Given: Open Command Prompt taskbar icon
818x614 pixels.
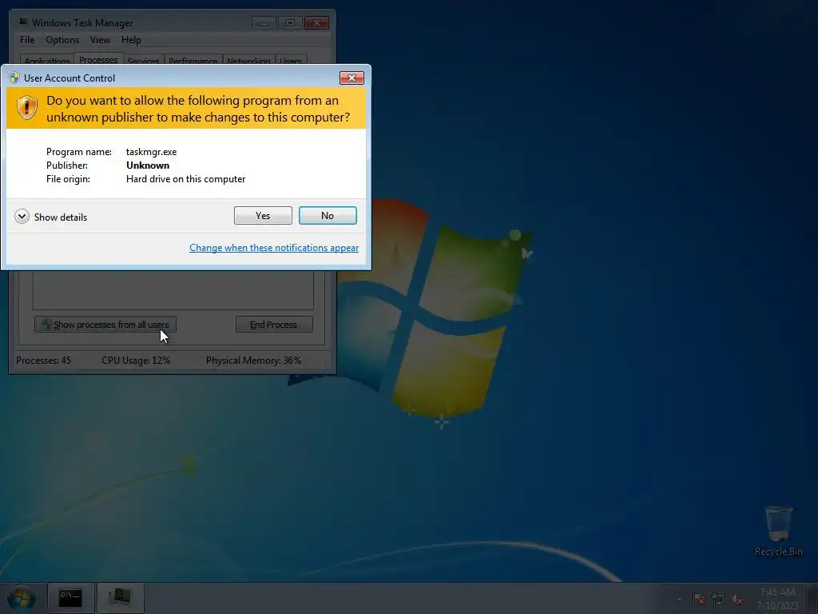Looking at the screenshot, I should tap(70, 598).
